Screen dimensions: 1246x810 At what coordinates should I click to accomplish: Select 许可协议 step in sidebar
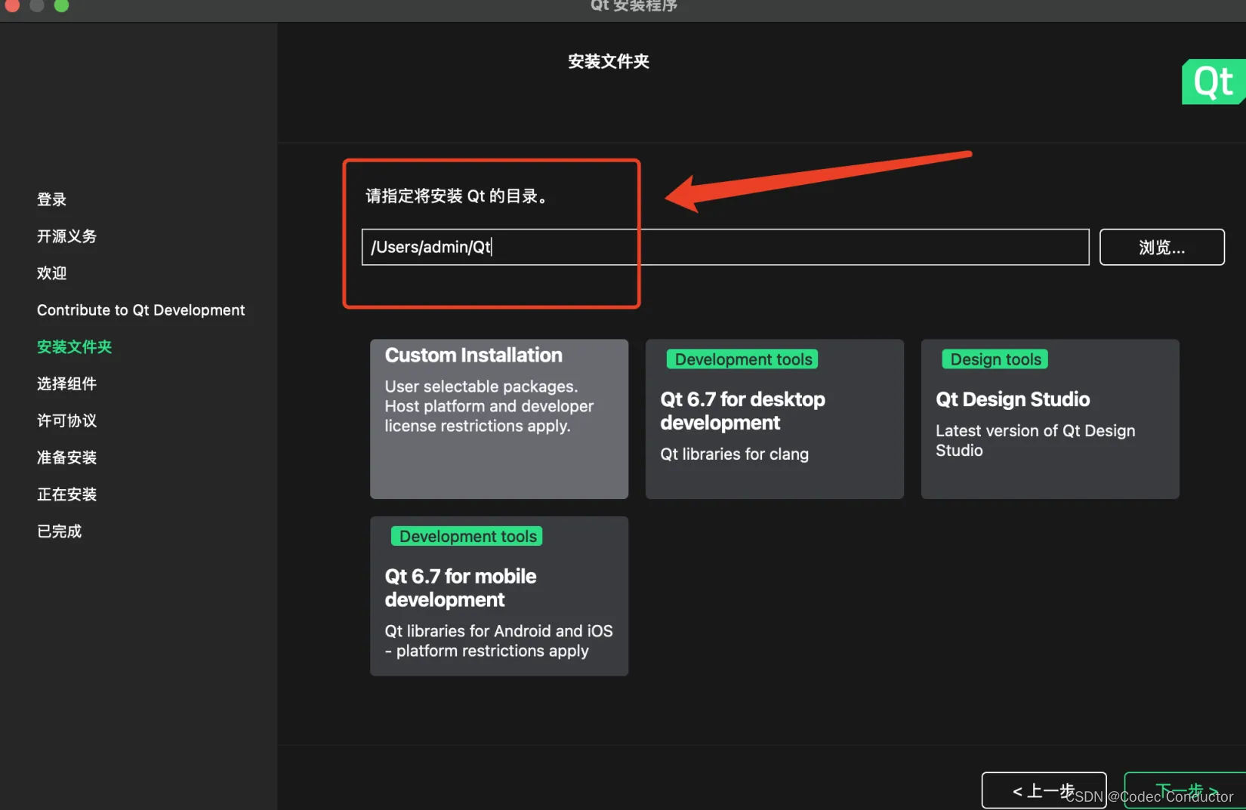click(66, 420)
